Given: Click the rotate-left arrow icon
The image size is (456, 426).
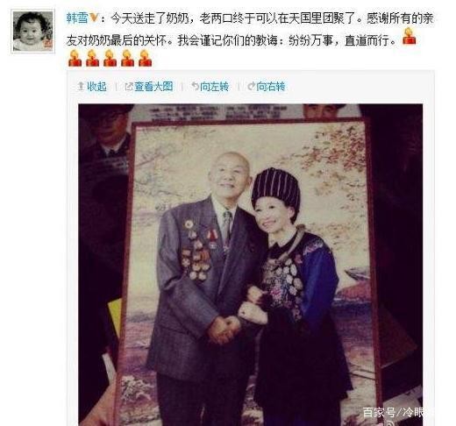Looking at the screenshot, I should pos(195,86).
